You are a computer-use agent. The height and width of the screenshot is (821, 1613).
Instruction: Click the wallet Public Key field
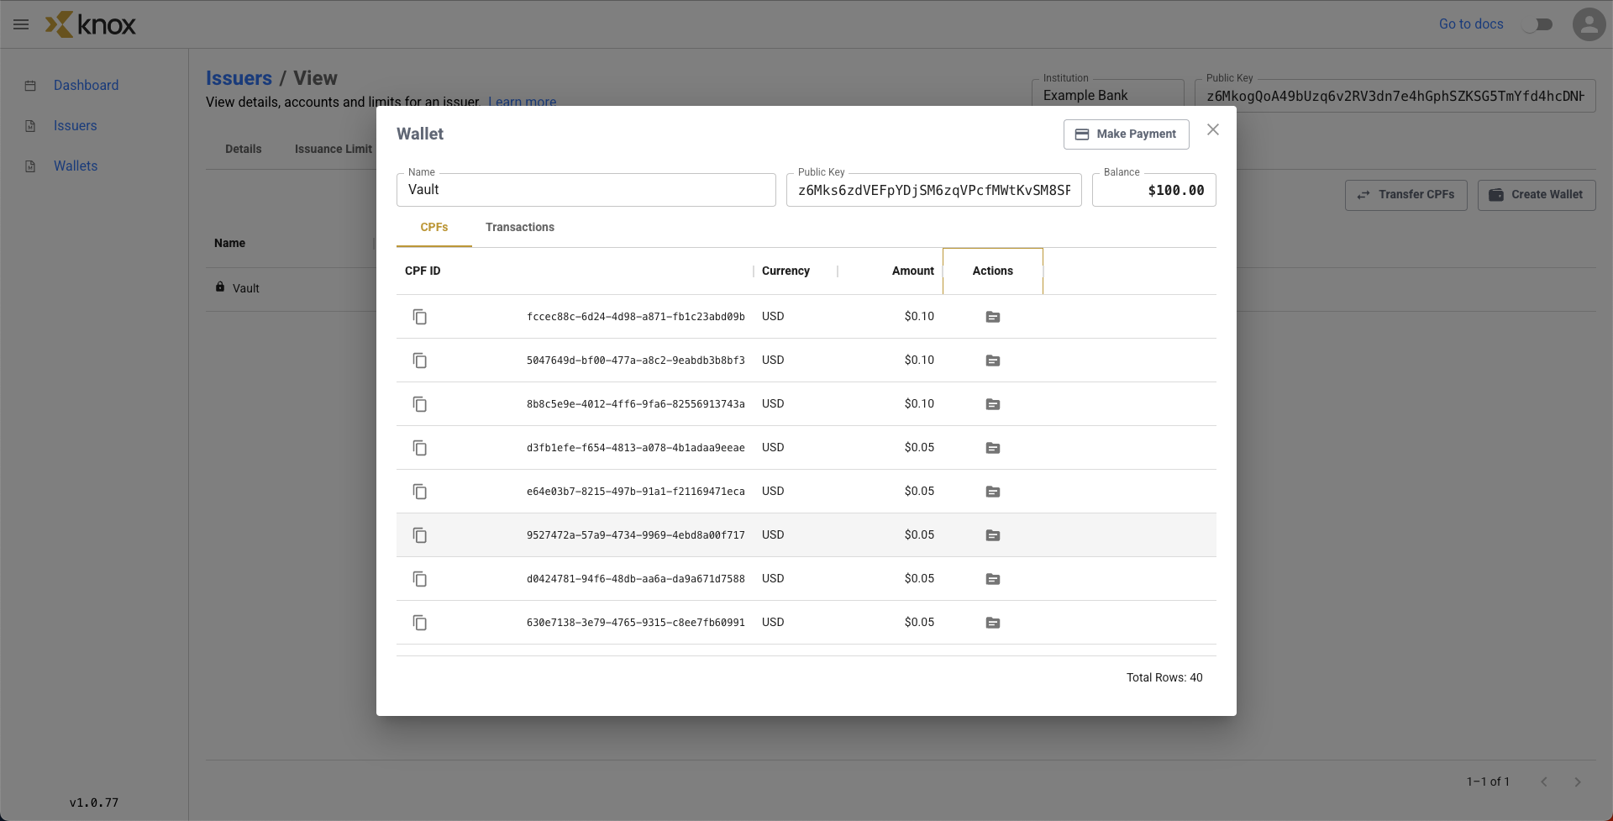934,190
